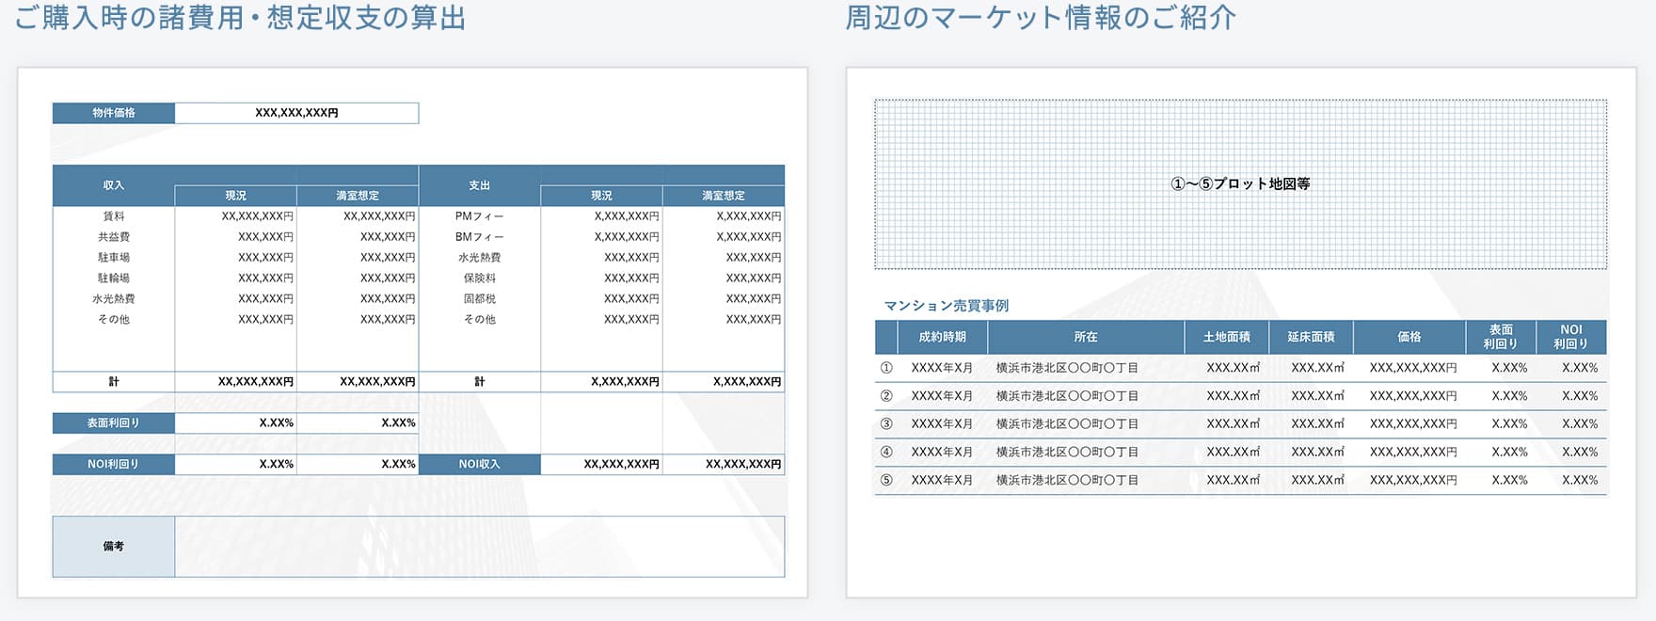
Task: Click 満室想定 column header under 収入
Action: coord(358,196)
